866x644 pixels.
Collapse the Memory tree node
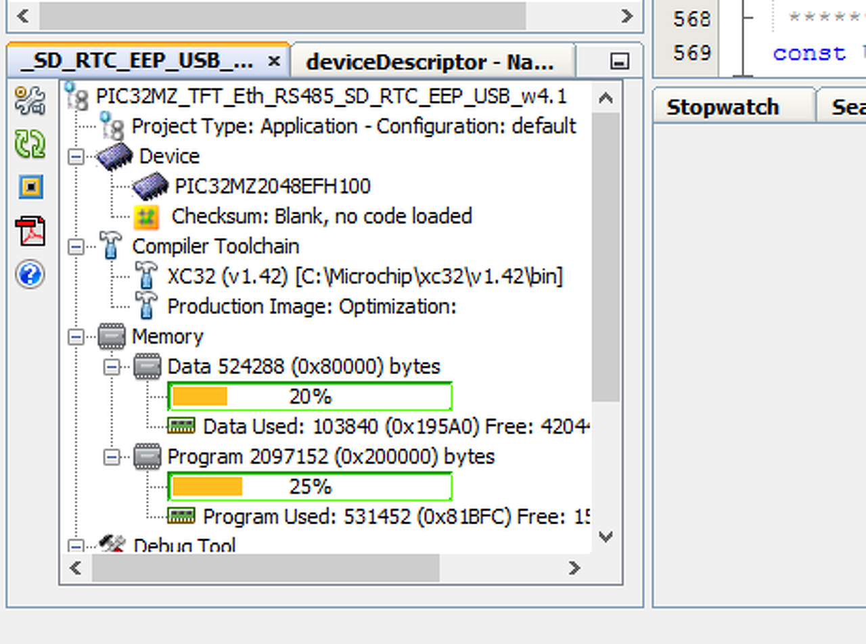pyautogui.click(x=76, y=337)
